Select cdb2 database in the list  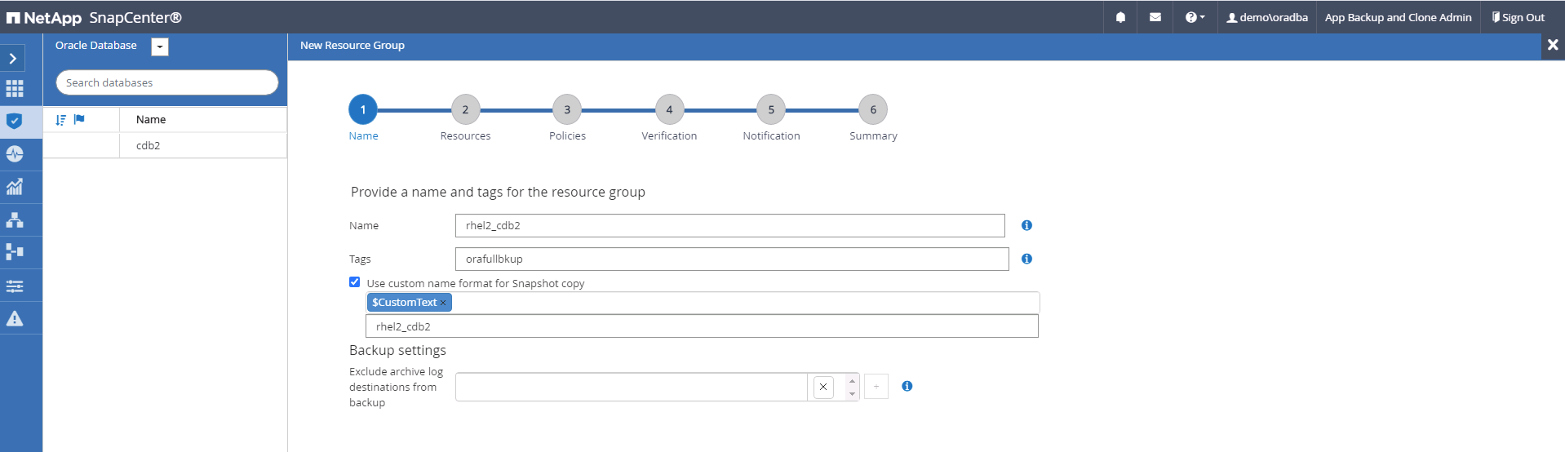coord(149,145)
